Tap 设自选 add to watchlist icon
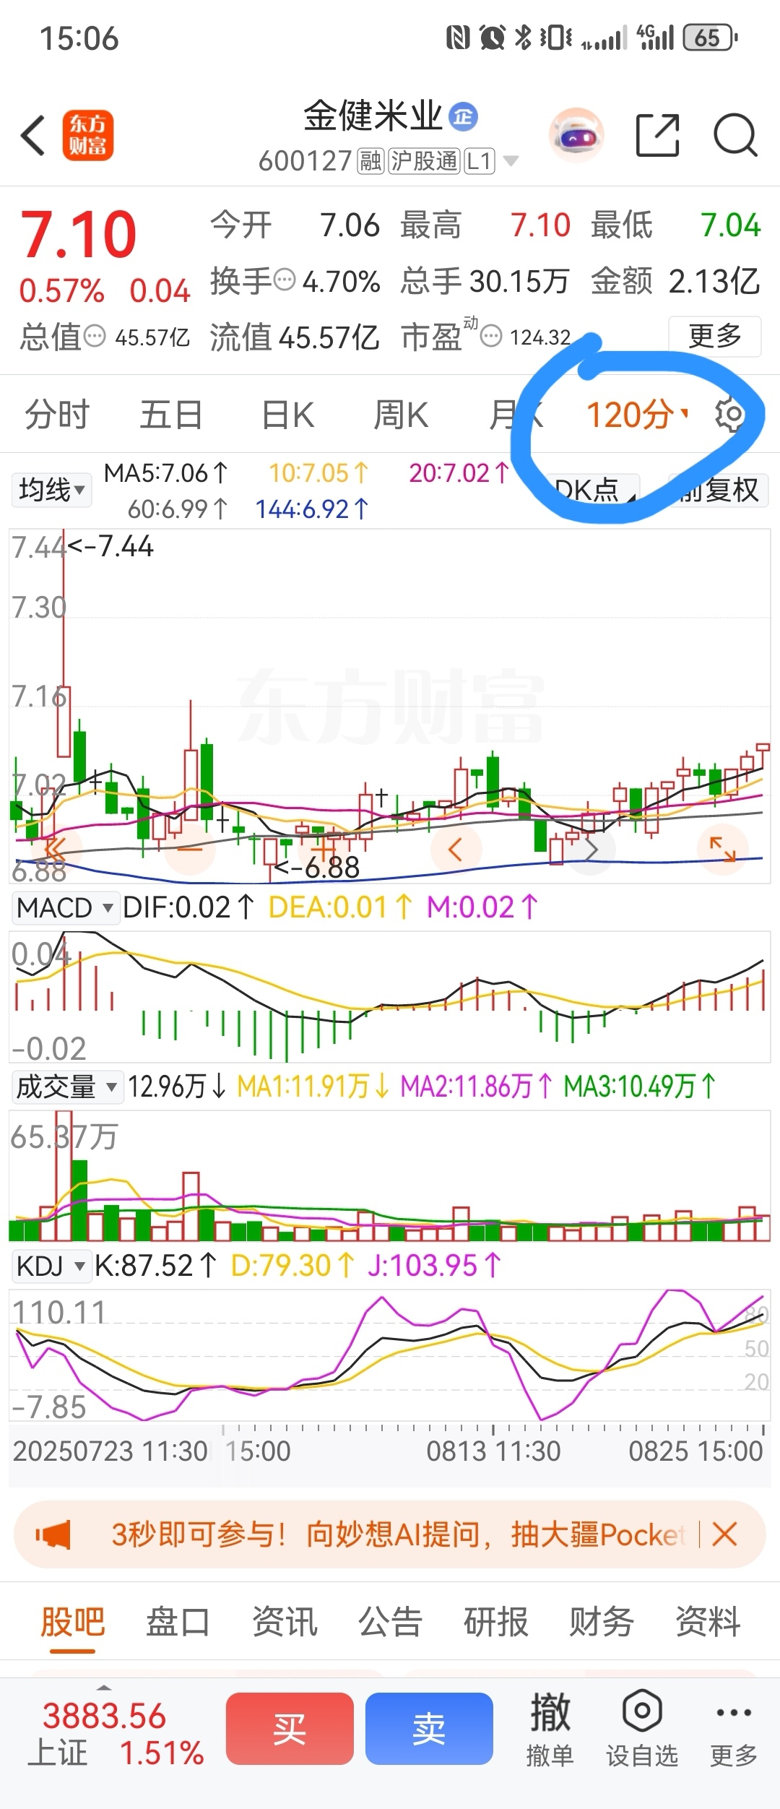 642,1729
